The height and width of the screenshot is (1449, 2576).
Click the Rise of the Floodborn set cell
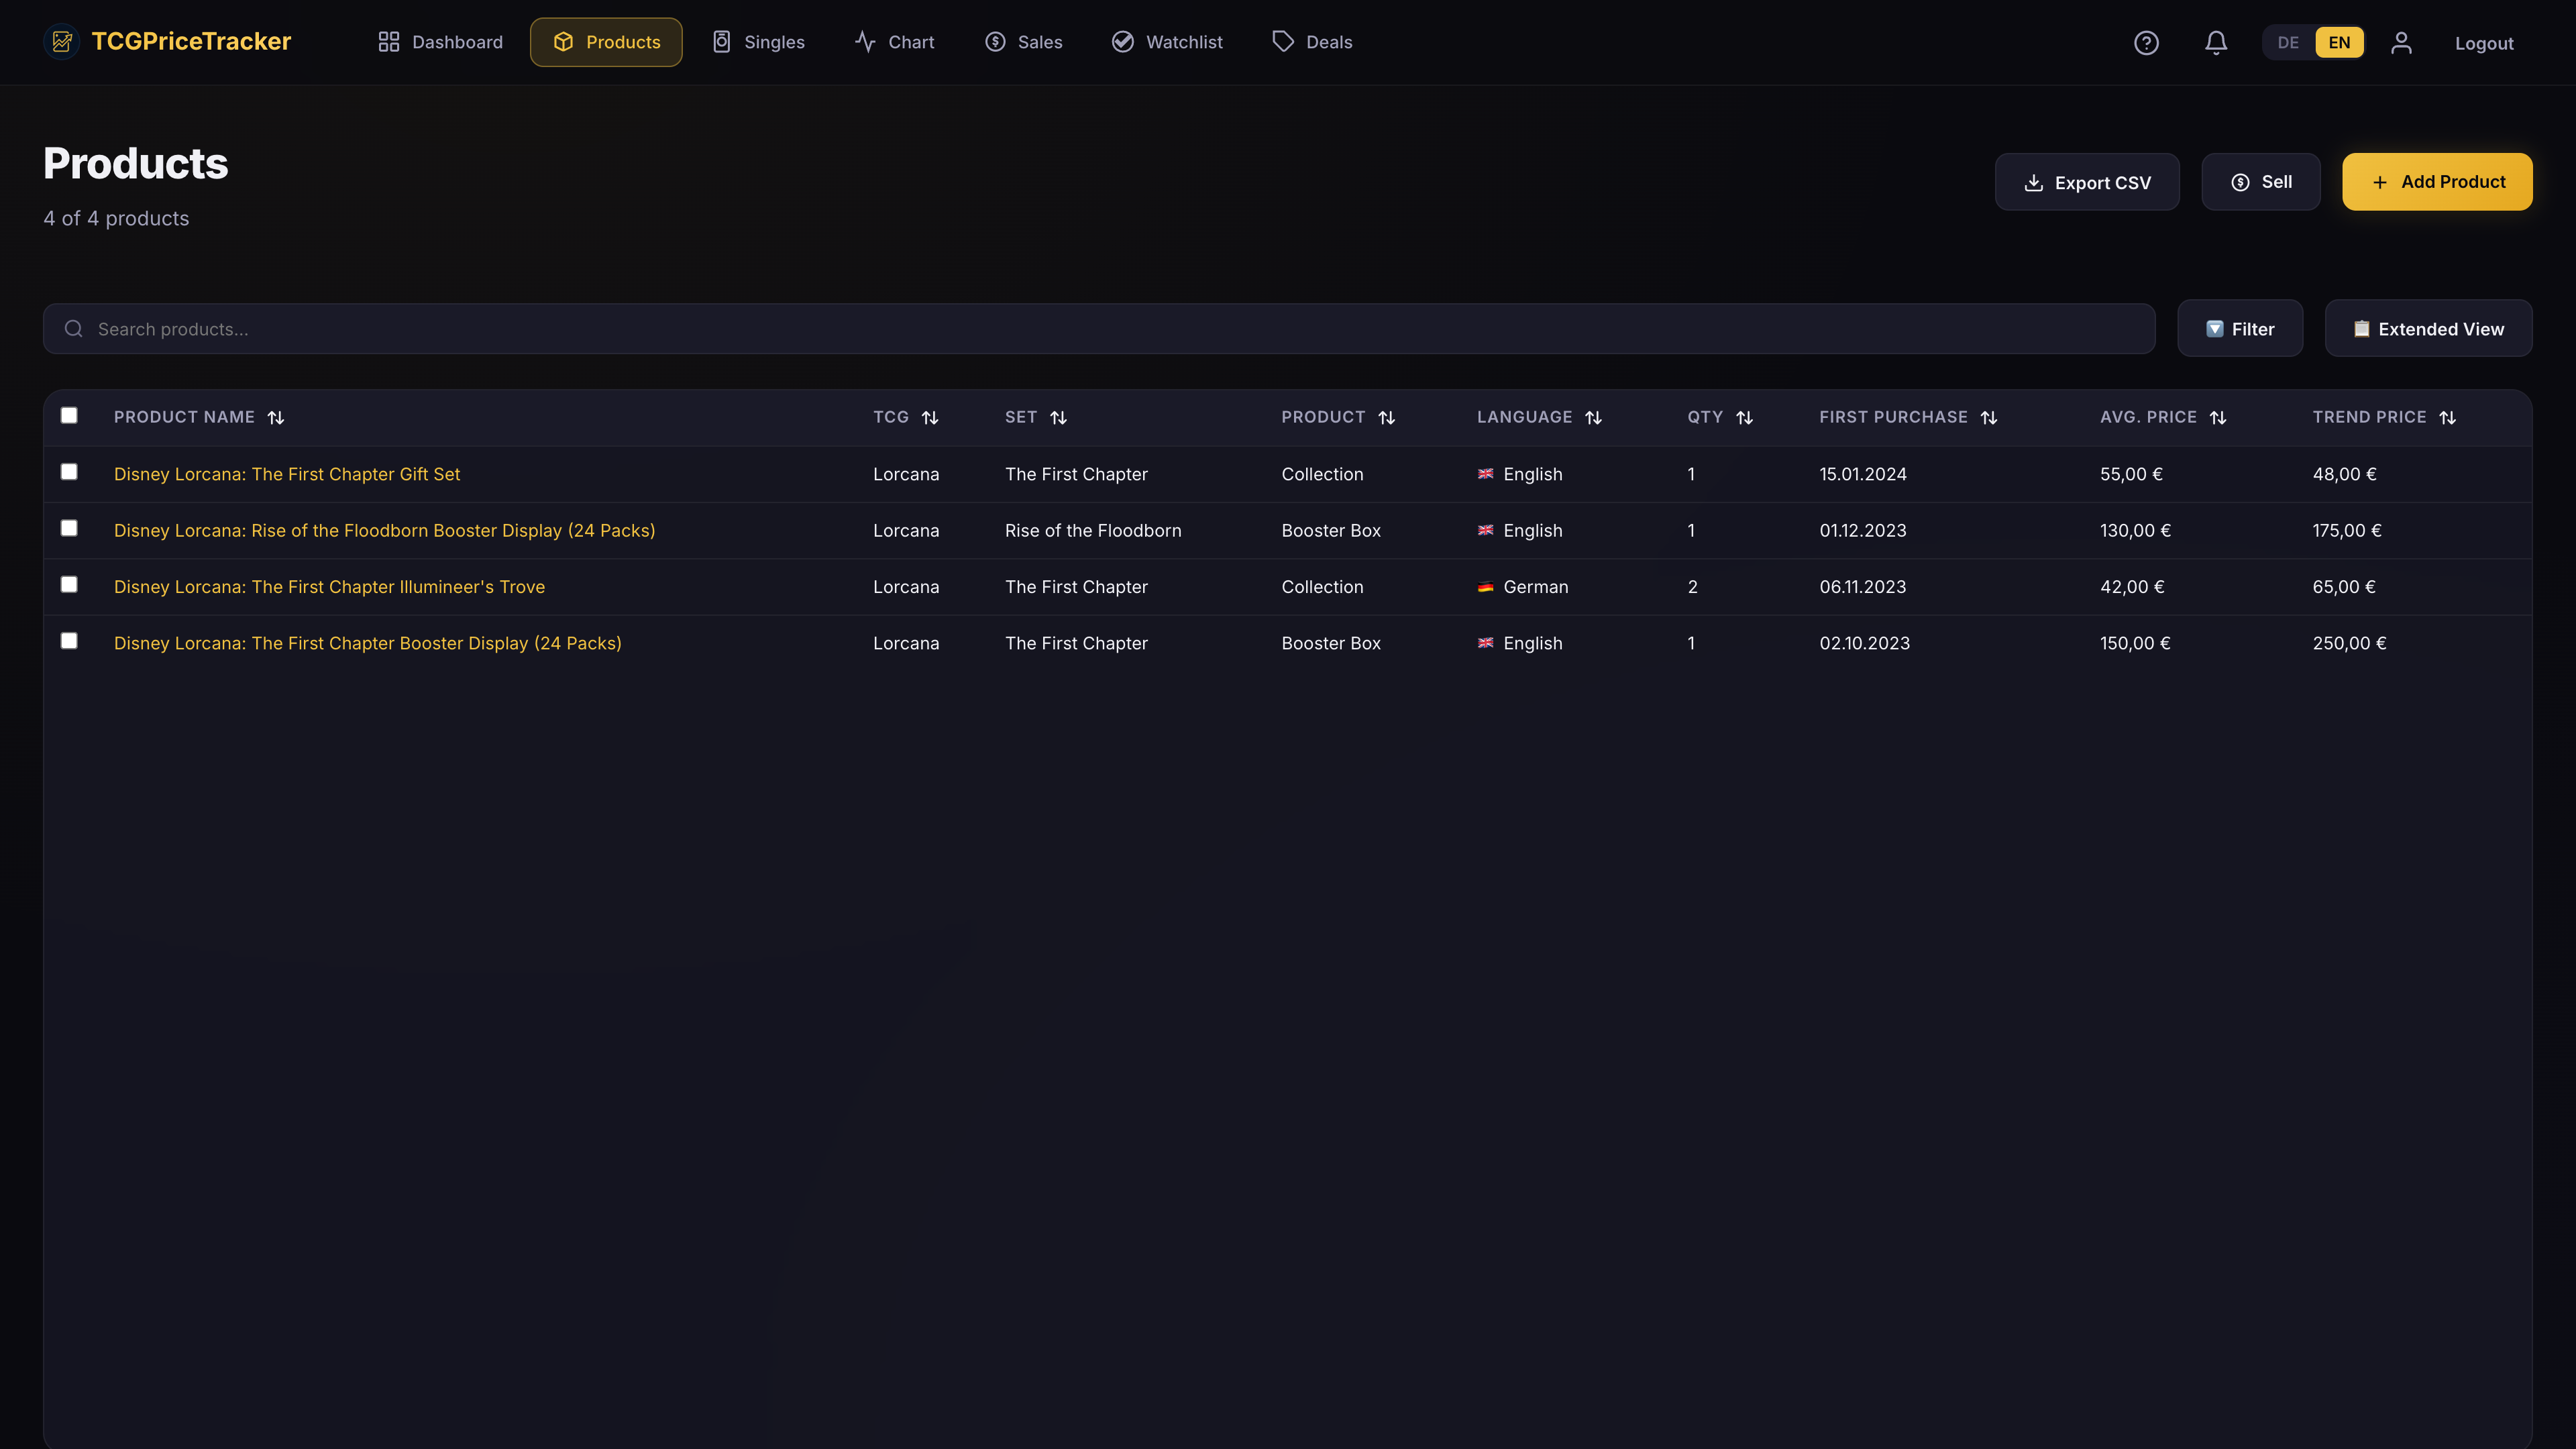click(1092, 530)
